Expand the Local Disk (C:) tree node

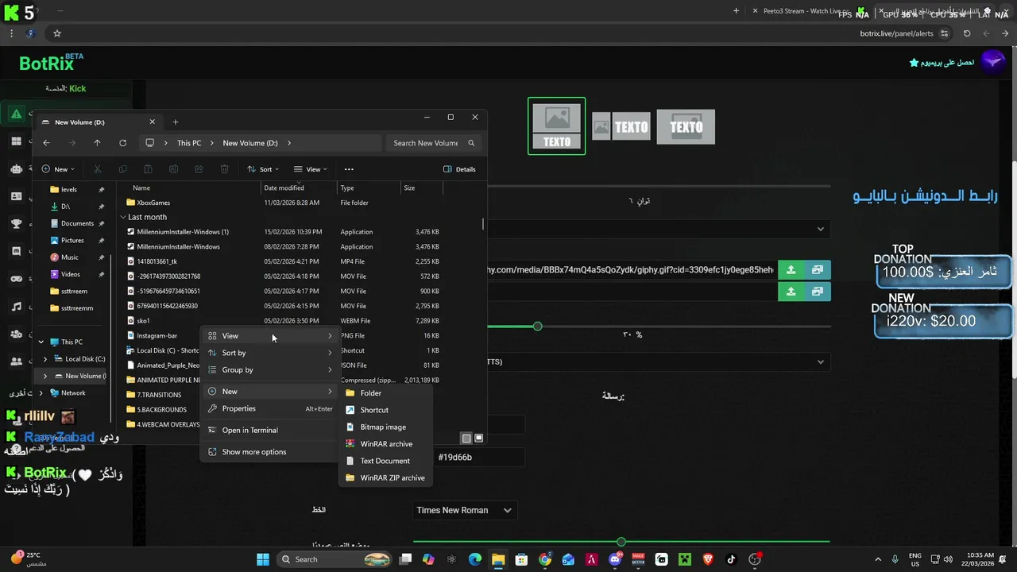point(45,359)
